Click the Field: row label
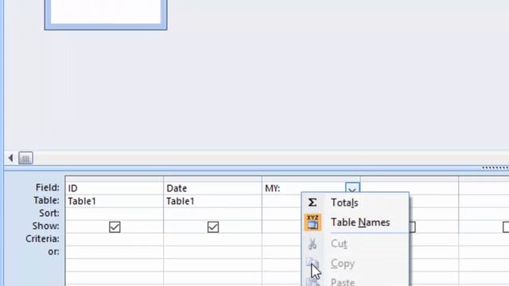Image resolution: width=509 pixels, height=286 pixels. point(48,187)
